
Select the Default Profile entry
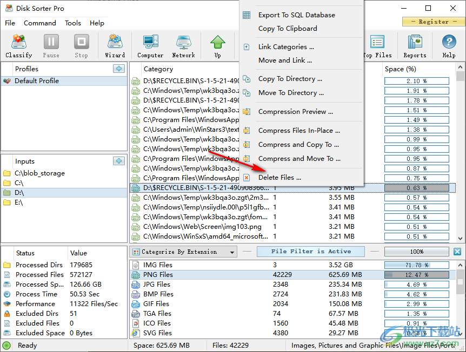pos(64,81)
